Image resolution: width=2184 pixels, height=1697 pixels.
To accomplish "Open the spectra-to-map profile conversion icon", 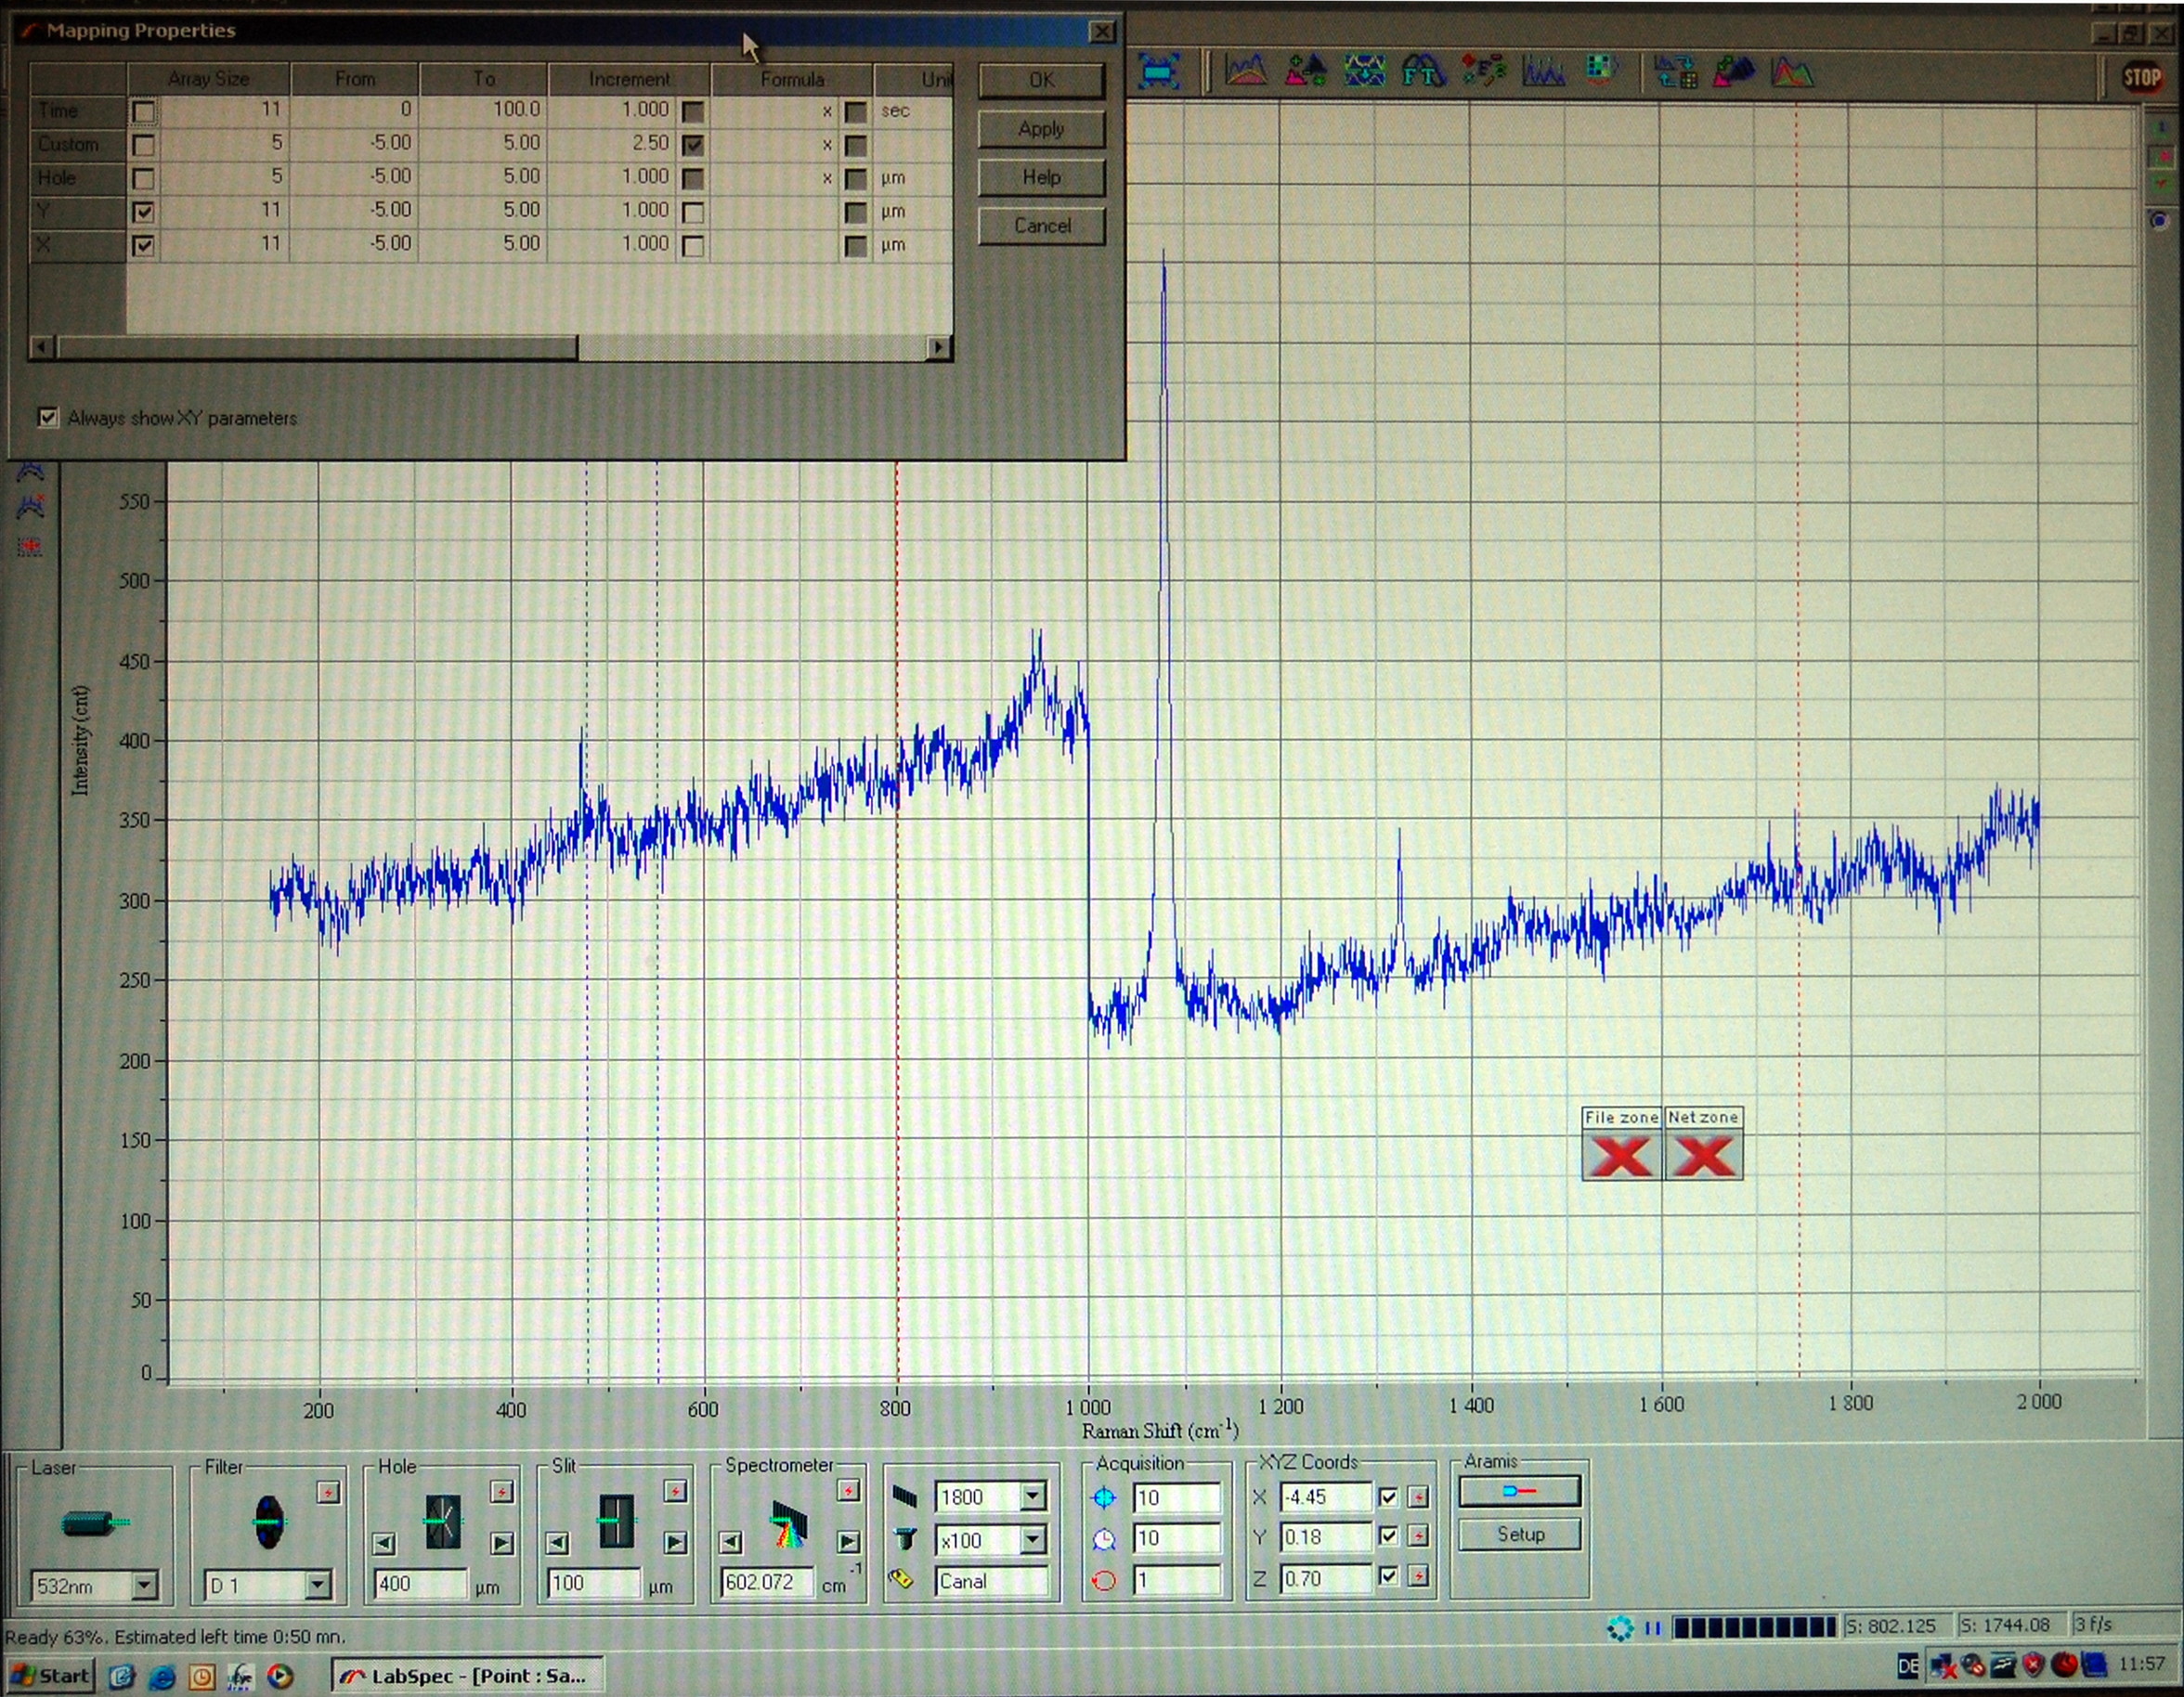I will coord(1675,72).
